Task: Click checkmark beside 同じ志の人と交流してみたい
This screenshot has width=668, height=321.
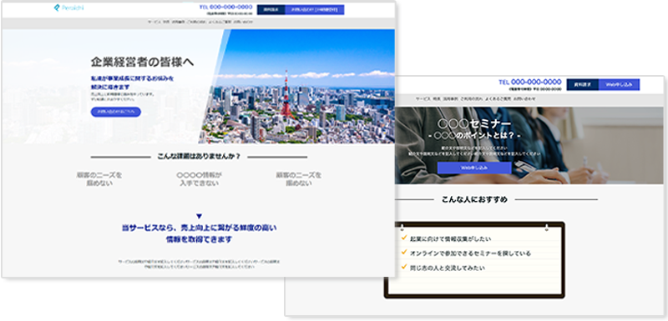Action: tap(404, 267)
